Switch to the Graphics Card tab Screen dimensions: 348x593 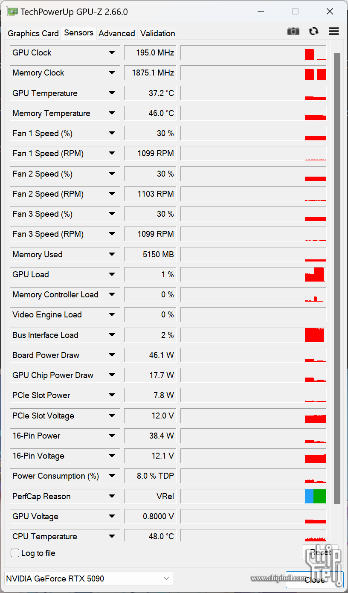(33, 33)
